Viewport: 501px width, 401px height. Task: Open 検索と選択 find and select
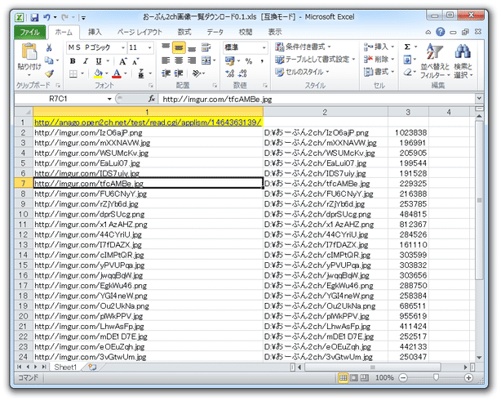click(463, 60)
